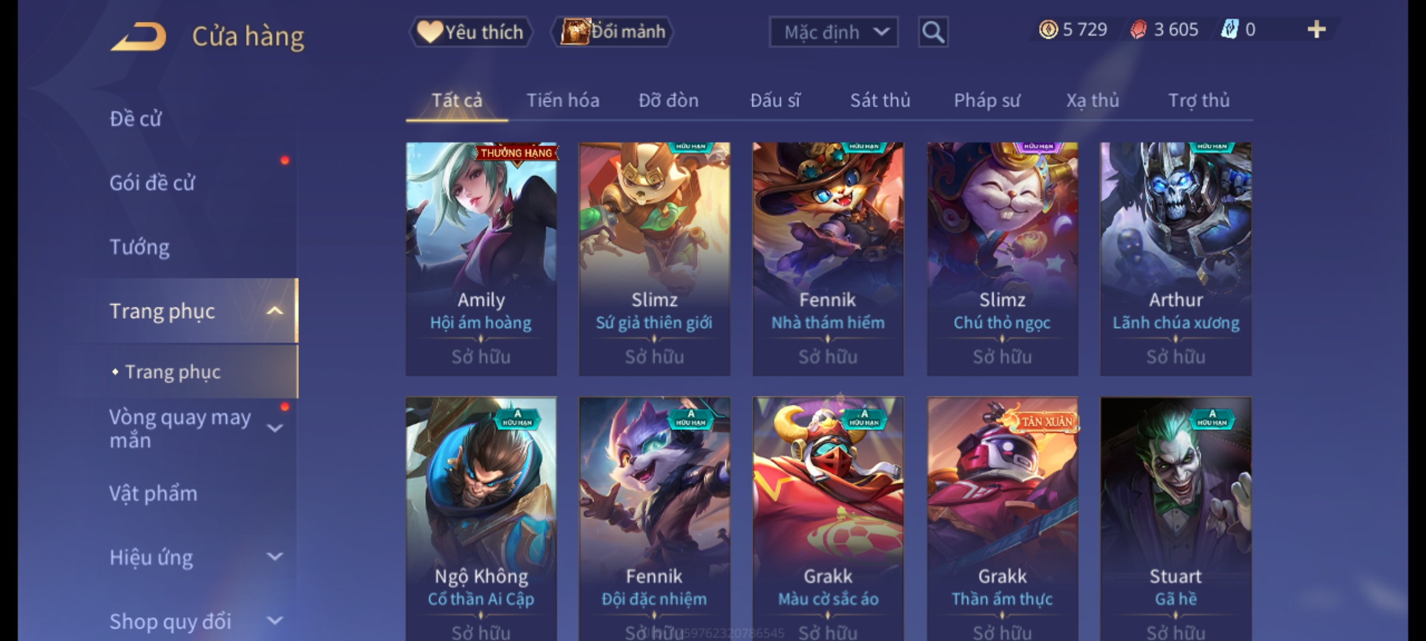Image resolution: width=1426 pixels, height=641 pixels.
Task: Open Tướng in the sidebar
Action: pyautogui.click(x=140, y=247)
